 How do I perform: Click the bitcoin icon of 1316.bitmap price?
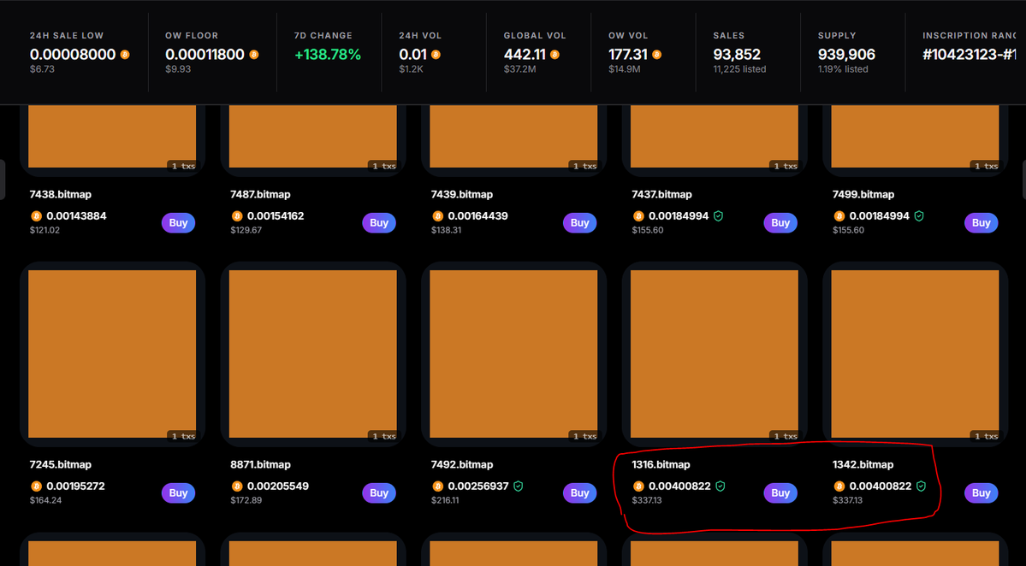click(638, 486)
